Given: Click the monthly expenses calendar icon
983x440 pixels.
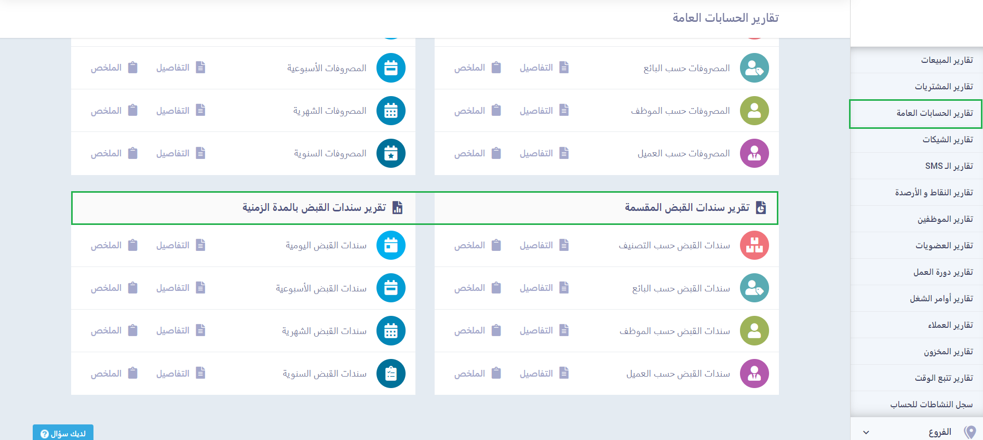Looking at the screenshot, I should pos(390,111).
